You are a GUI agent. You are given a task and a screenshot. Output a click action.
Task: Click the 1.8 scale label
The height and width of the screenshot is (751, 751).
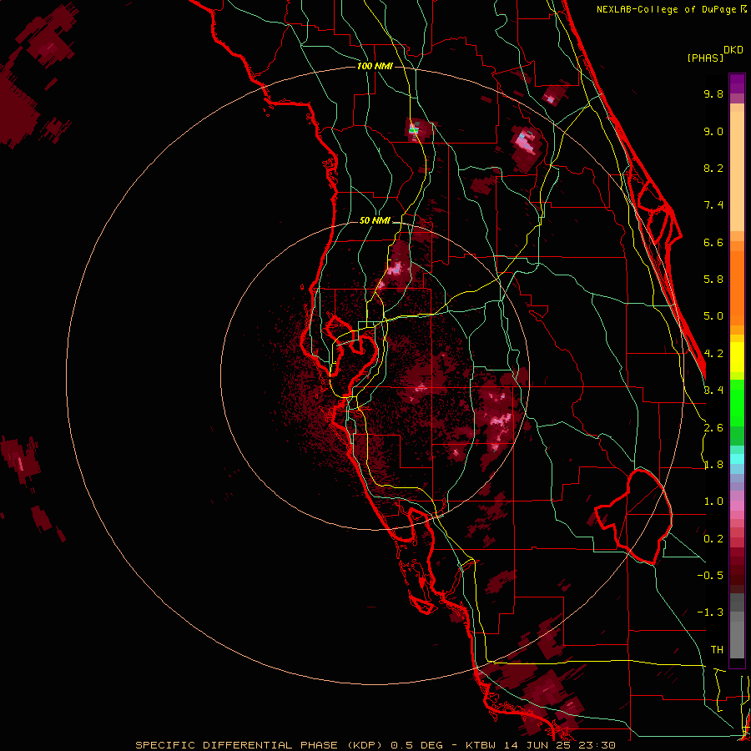[713, 465]
